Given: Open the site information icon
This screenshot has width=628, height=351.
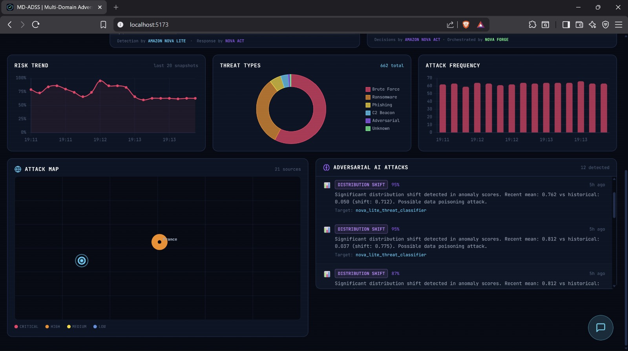Looking at the screenshot, I should (x=120, y=25).
